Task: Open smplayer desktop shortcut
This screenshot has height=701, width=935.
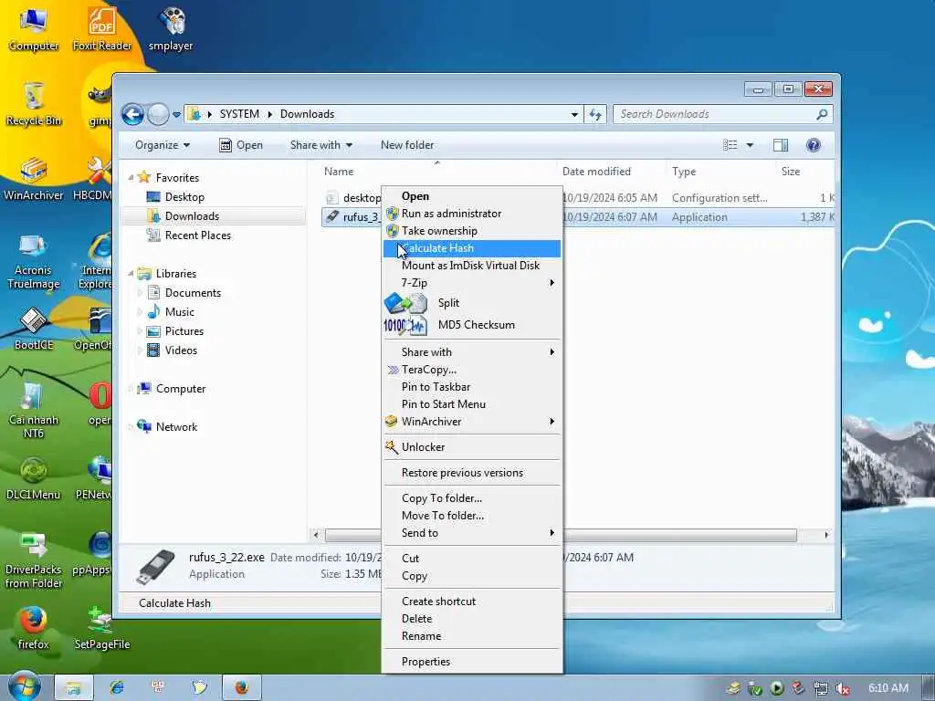Action: pos(171,29)
